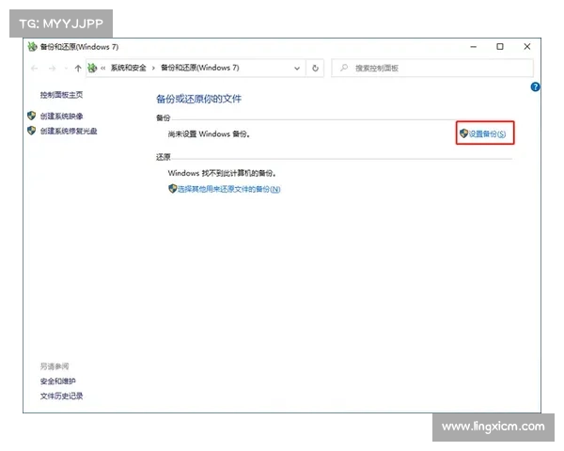
Task: Open help with the blue question mark icon
Action: [x=535, y=86]
